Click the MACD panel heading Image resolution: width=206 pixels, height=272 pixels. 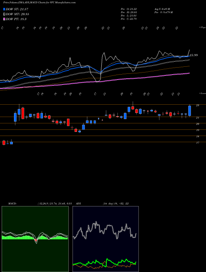tap(12, 204)
